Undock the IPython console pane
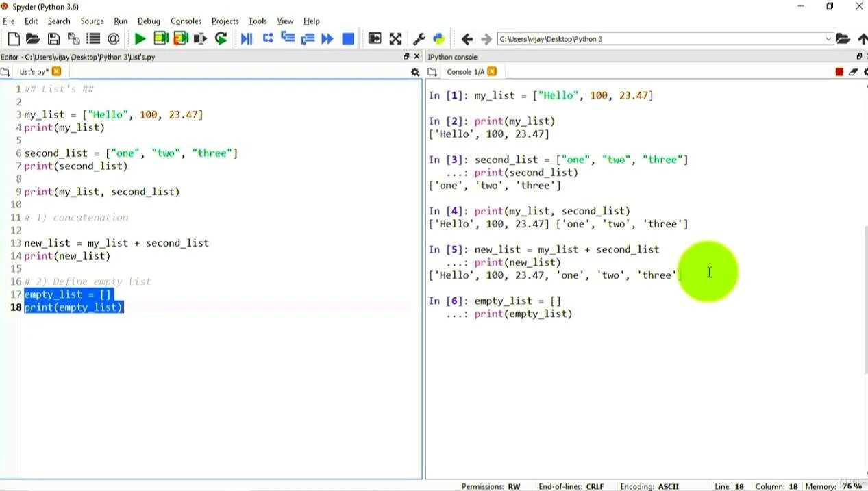Screen dimensions: 868x491 (860, 57)
